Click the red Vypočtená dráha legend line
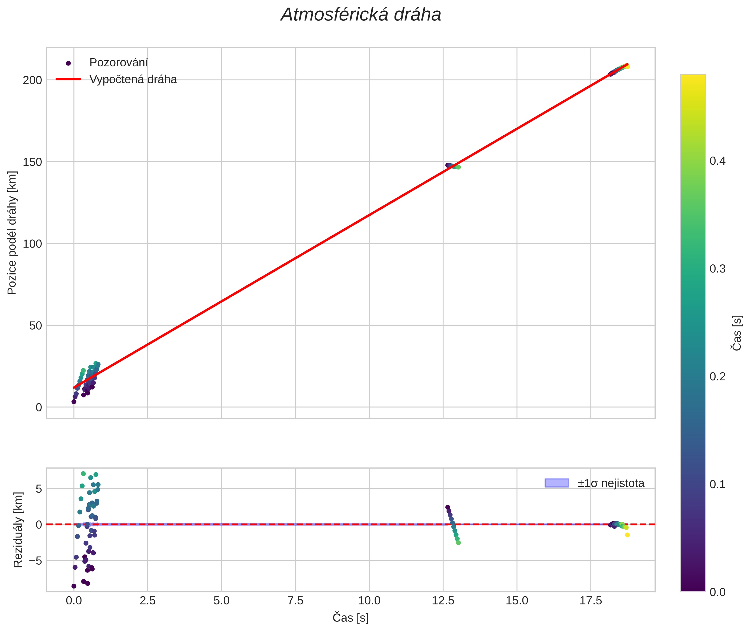This screenshot has height=631, width=750. pos(68,79)
